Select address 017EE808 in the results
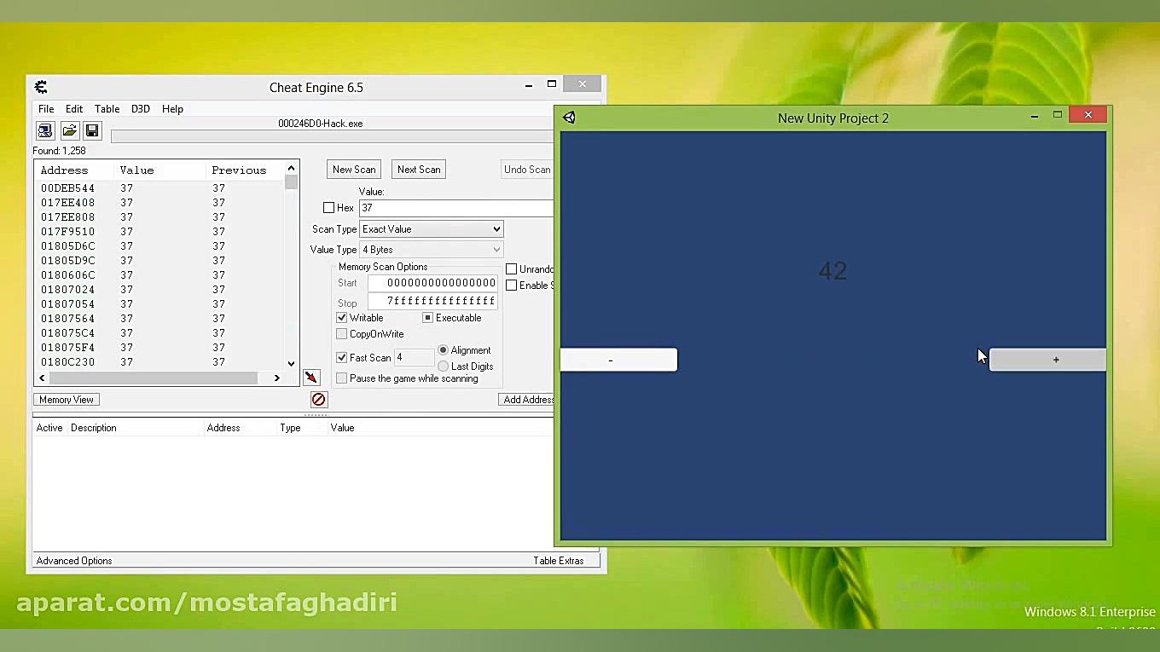 (67, 217)
